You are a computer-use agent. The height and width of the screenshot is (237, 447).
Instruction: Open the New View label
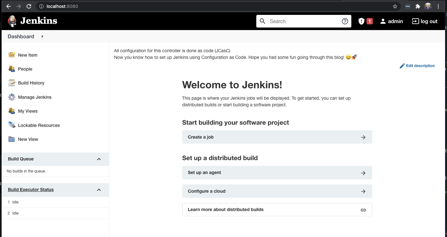point(28,139)
